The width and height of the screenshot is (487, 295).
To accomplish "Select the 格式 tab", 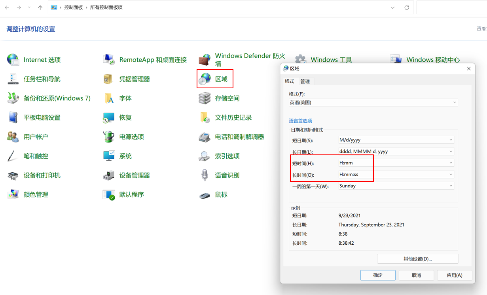I will [x=289, y=81].
